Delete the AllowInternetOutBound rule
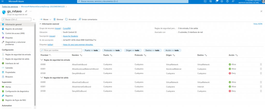265x109 pixels. pyautogui.click(x=261, y=87)
